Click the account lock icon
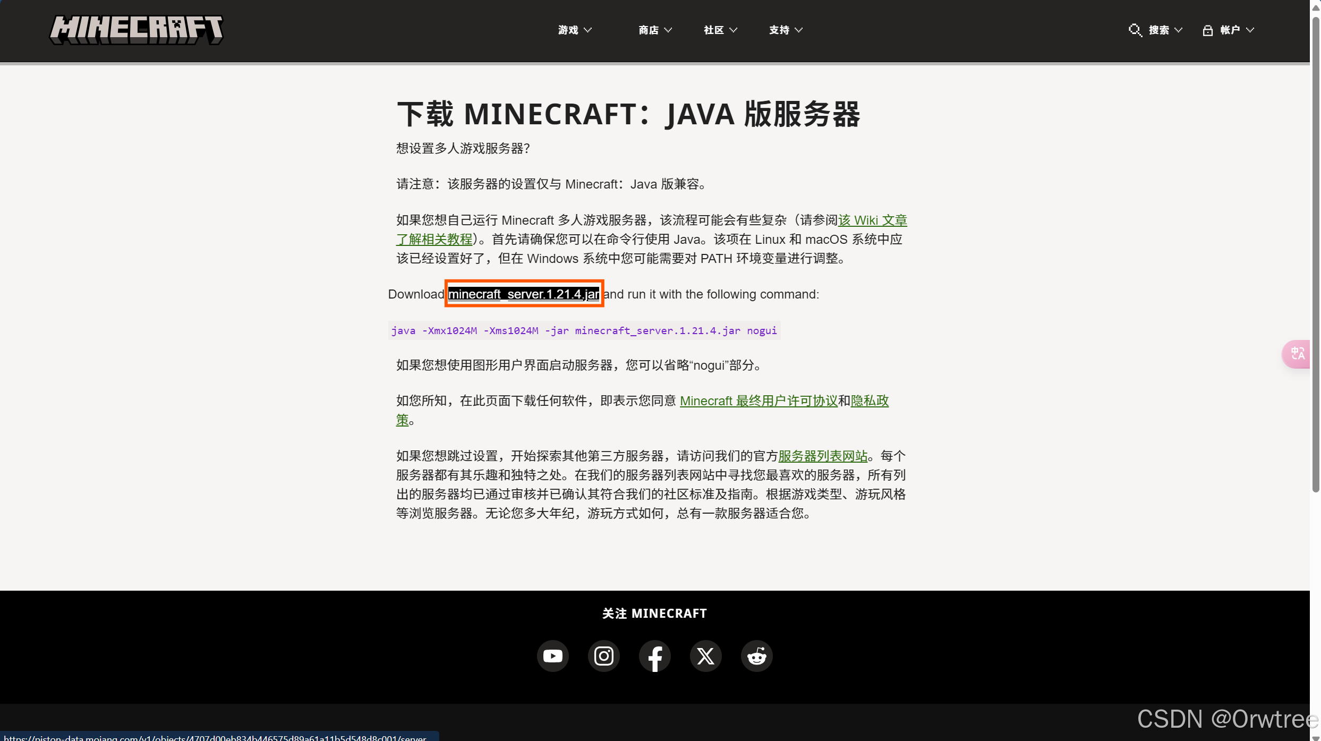The image size is (1321, 741). 1207,30
